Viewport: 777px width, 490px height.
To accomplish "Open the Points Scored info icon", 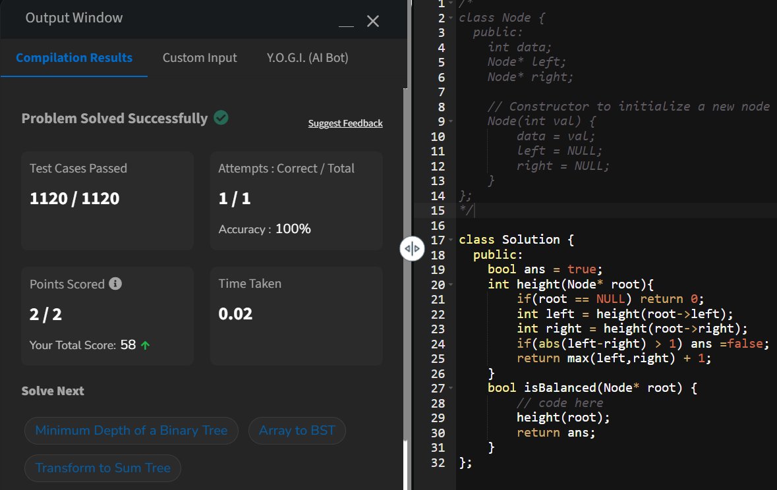I will [x=115, y=283].
